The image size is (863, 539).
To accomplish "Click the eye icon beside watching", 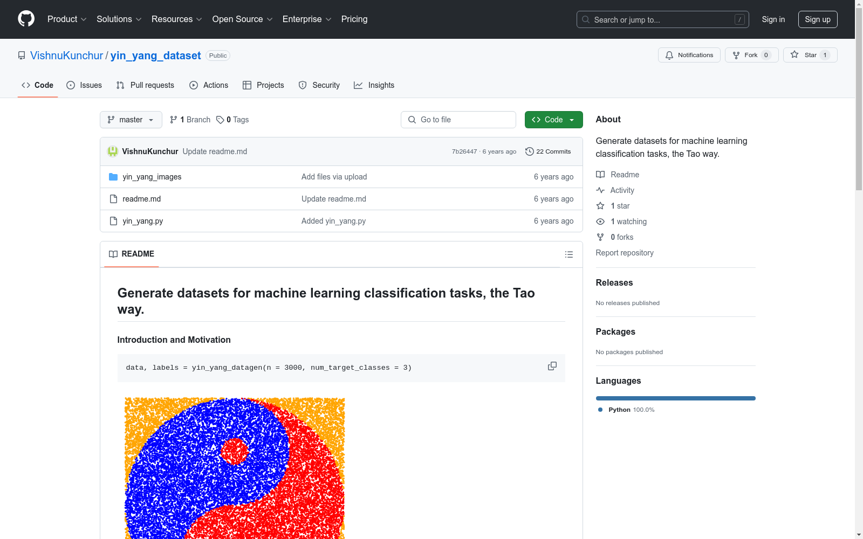I will (600, 222).
